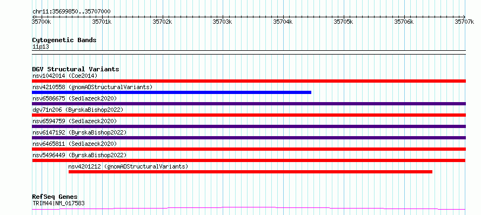Image resolution: width=481 pixels, height=215 pixels.
Task: Open the nsv1042014 (Coe2014) label
Action: [65, 76]
